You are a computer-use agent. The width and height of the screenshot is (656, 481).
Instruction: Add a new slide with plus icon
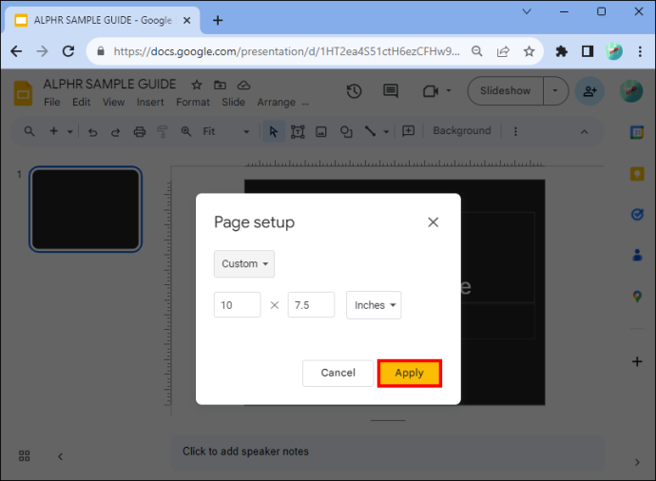pyautogui.click(x=53, y=131)
